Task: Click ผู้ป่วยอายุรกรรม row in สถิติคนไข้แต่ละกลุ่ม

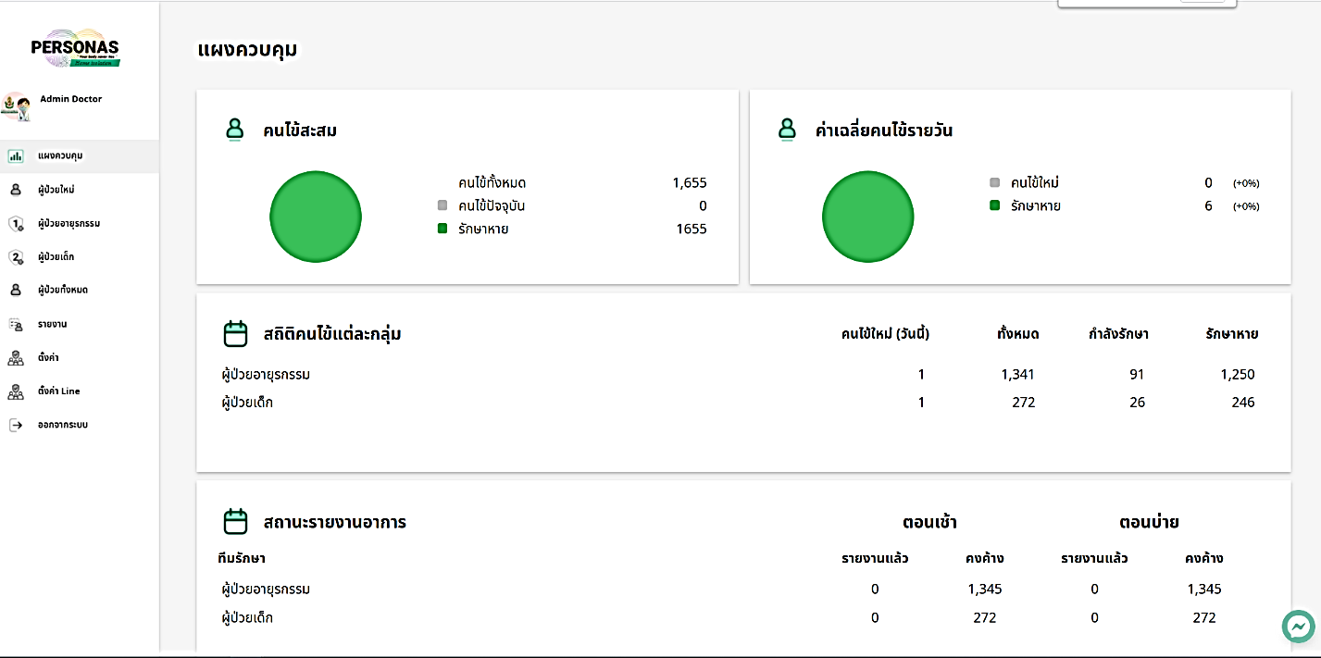Action: pos(743,375)
